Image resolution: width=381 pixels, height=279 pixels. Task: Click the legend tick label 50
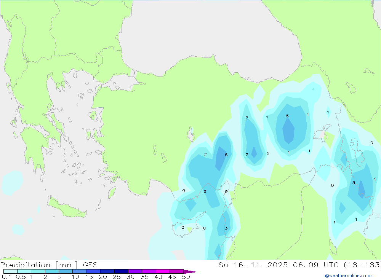click(x=186, y=277)
